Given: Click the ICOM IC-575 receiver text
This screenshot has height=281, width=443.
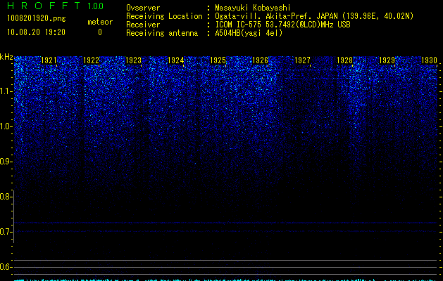Looking at the screenshot, I should click(282, 25).
